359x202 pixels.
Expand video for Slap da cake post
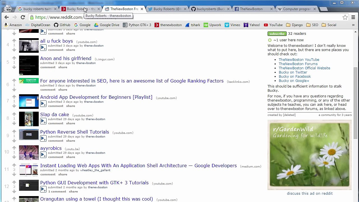click(x=43, y=121)
